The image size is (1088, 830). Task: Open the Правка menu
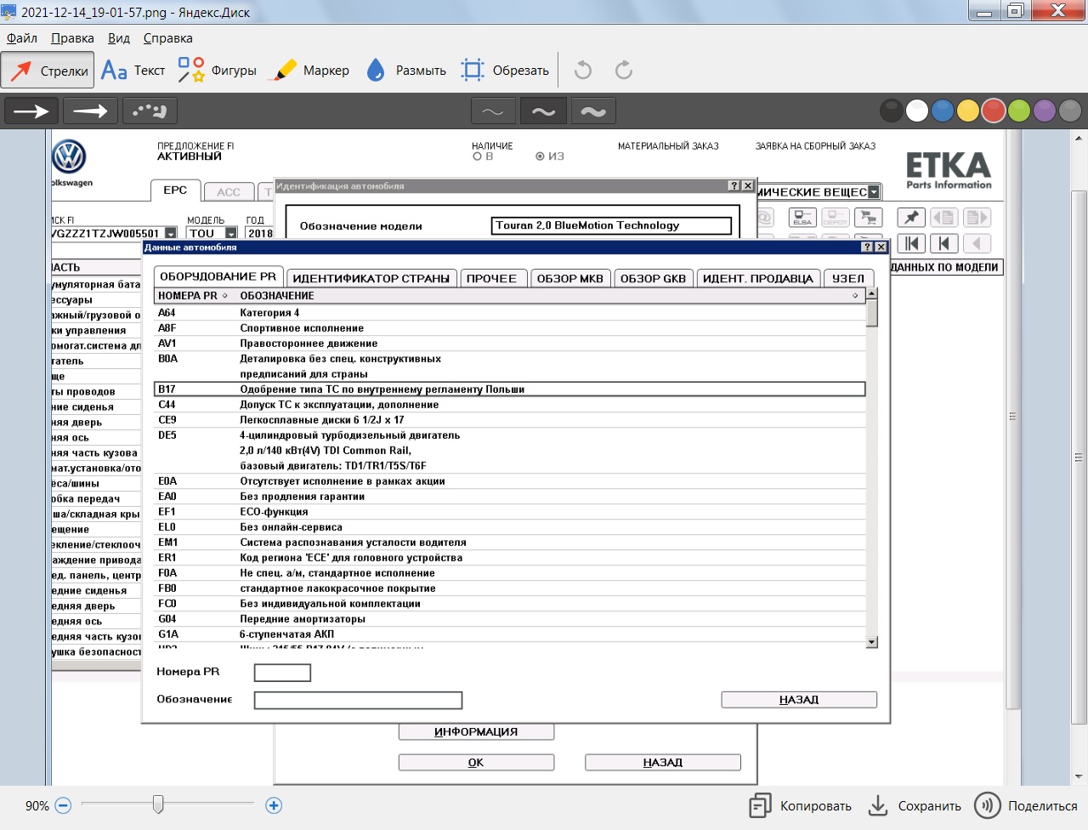72,38
